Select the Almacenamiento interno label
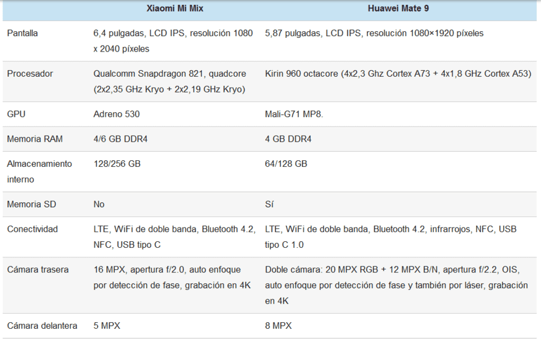 click(39, 171)
